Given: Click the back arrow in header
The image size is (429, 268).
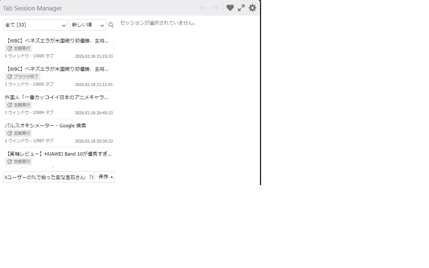Looking at the screenshot, I should (203, 8).
